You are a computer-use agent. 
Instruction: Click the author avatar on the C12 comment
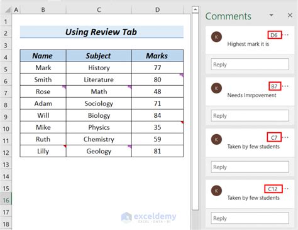tap(216, 191)
